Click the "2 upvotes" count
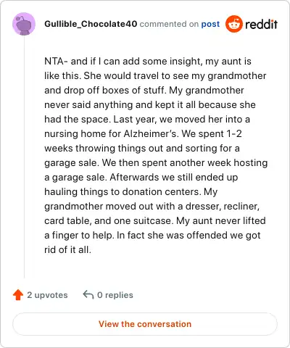The image size is (290, 348). pos(47,295)
